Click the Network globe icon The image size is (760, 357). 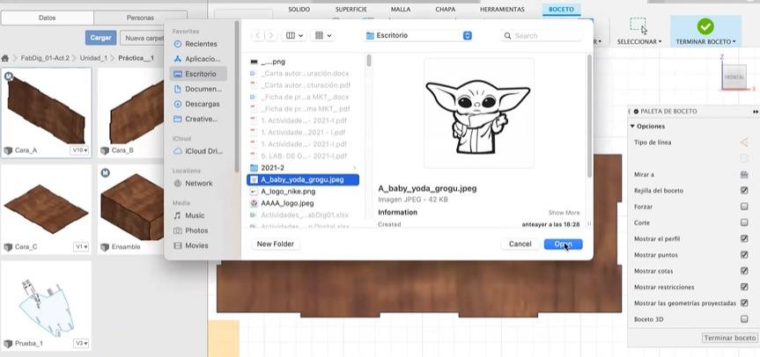point(177,184)
